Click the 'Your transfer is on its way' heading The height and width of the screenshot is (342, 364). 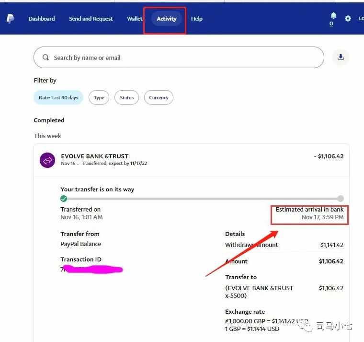click(97, 189)
